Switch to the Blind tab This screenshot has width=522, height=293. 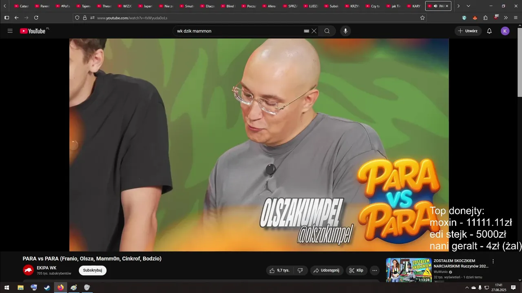pyautogui.click(x=228, y=6)
